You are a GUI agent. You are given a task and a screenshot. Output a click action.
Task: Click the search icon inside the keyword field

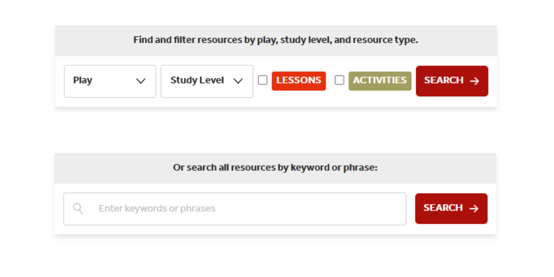click(x=78, y=208)
